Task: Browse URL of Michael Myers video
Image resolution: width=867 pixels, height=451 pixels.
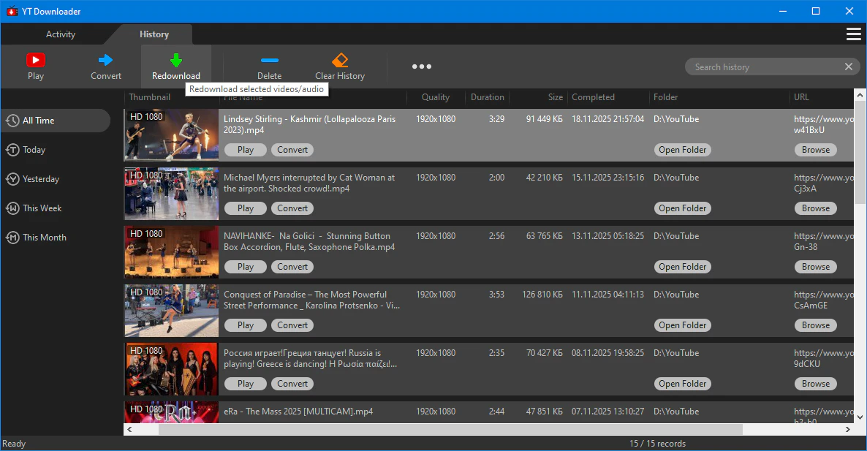Action: (x=816, y=208)
